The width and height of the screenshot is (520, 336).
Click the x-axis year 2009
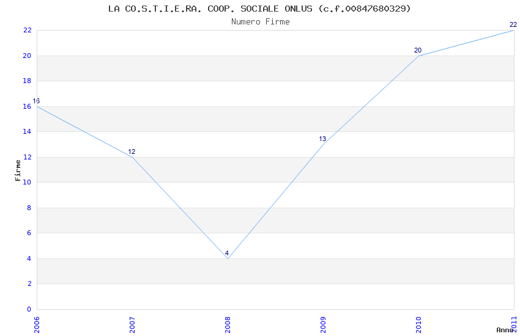pyautogui.click(x=323, y=324)
